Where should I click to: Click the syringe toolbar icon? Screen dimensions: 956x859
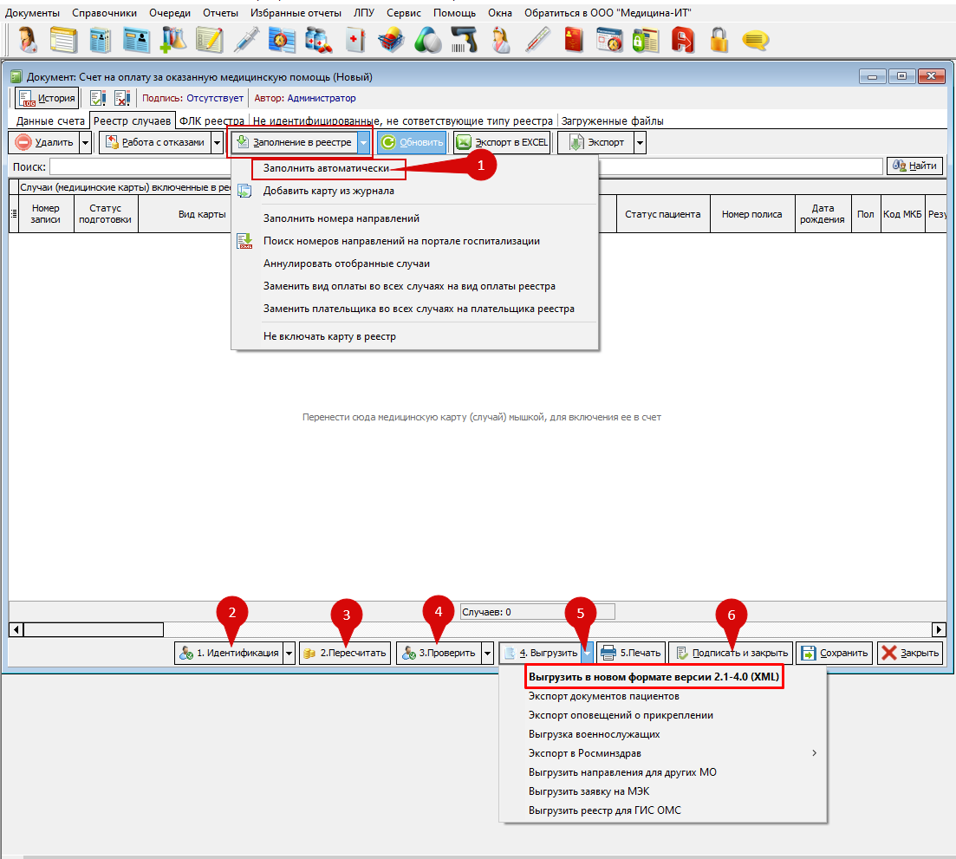click(245, 40)
